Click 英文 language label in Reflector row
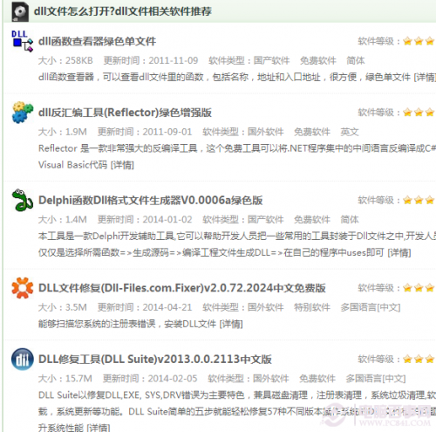436x432 pixels. [x=350, y=132]
